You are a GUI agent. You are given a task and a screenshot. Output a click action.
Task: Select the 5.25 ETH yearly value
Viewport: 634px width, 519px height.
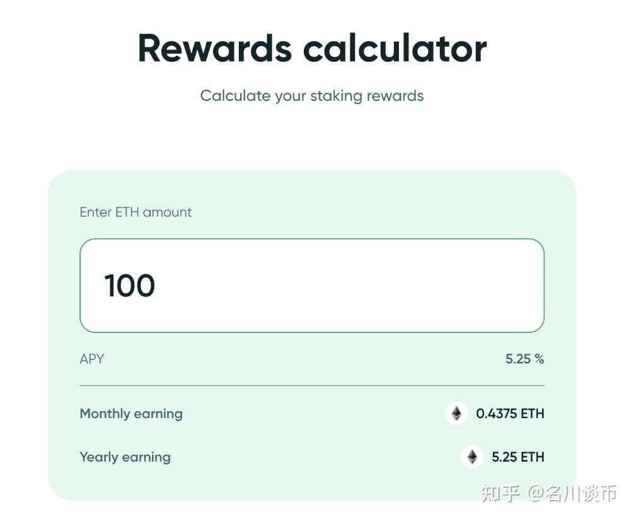(517, 457)
